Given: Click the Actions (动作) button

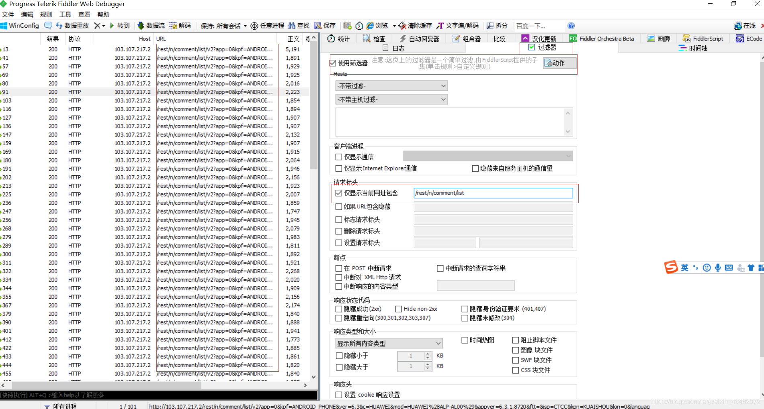Looking at the screenshot, I should (x=560, y=63).
